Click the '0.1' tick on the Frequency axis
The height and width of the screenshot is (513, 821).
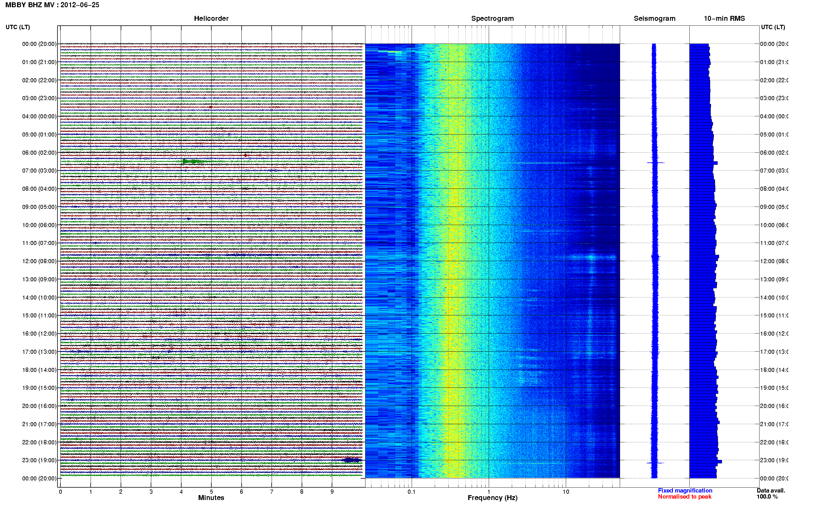click(412, 492)
